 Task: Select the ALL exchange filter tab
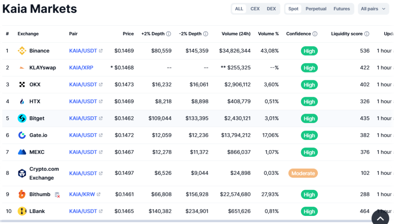239,9
